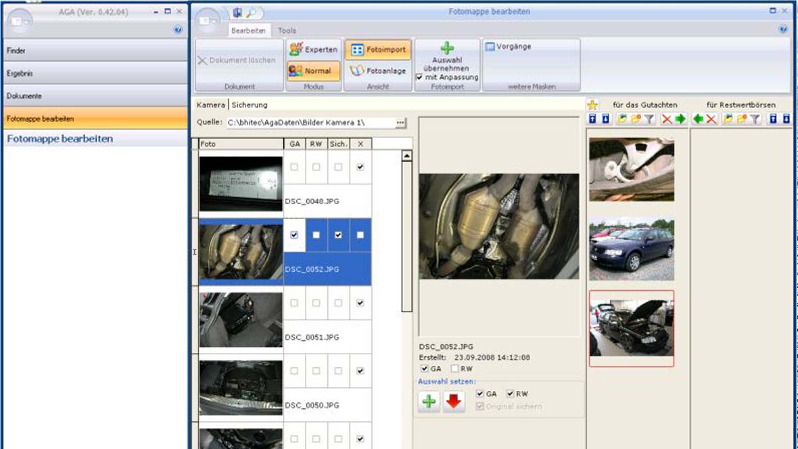798x449 pixels.
Task: Open application orb menu in Fotomappe window
Action: 207,22
